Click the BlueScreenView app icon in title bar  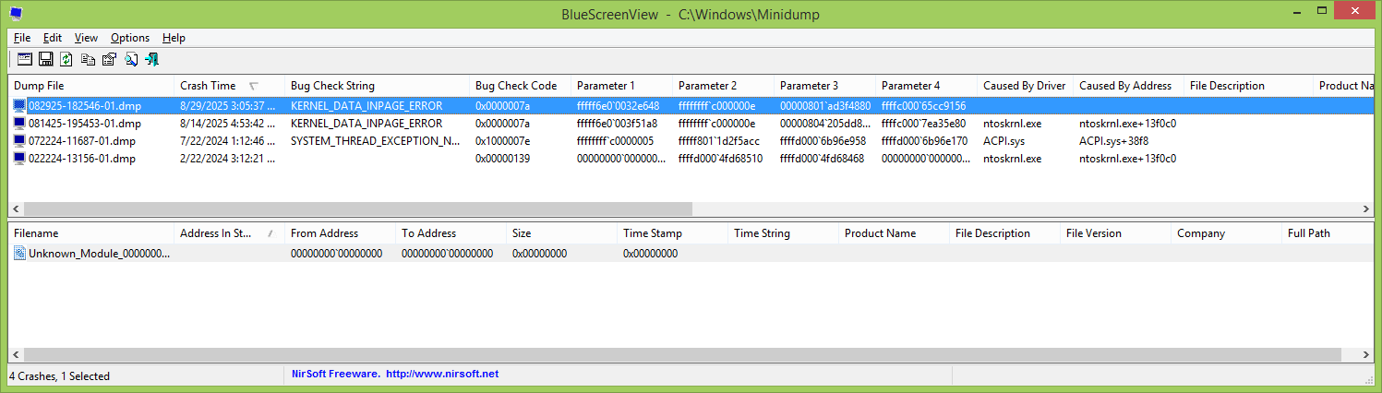coord(17,14)
